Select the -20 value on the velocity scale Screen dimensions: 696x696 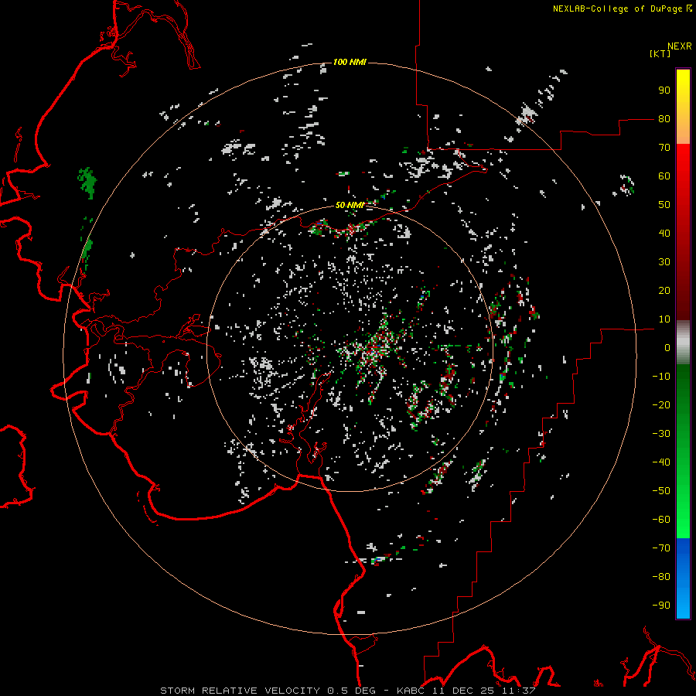click(661, 404)
